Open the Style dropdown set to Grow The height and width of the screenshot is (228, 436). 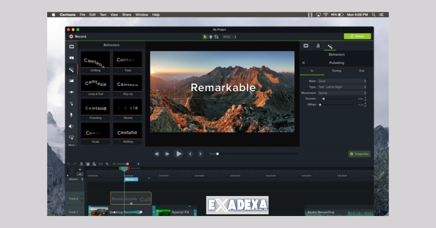point(342,81)
